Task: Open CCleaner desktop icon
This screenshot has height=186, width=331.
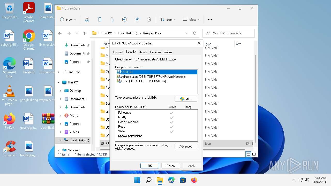Action: 10,149
